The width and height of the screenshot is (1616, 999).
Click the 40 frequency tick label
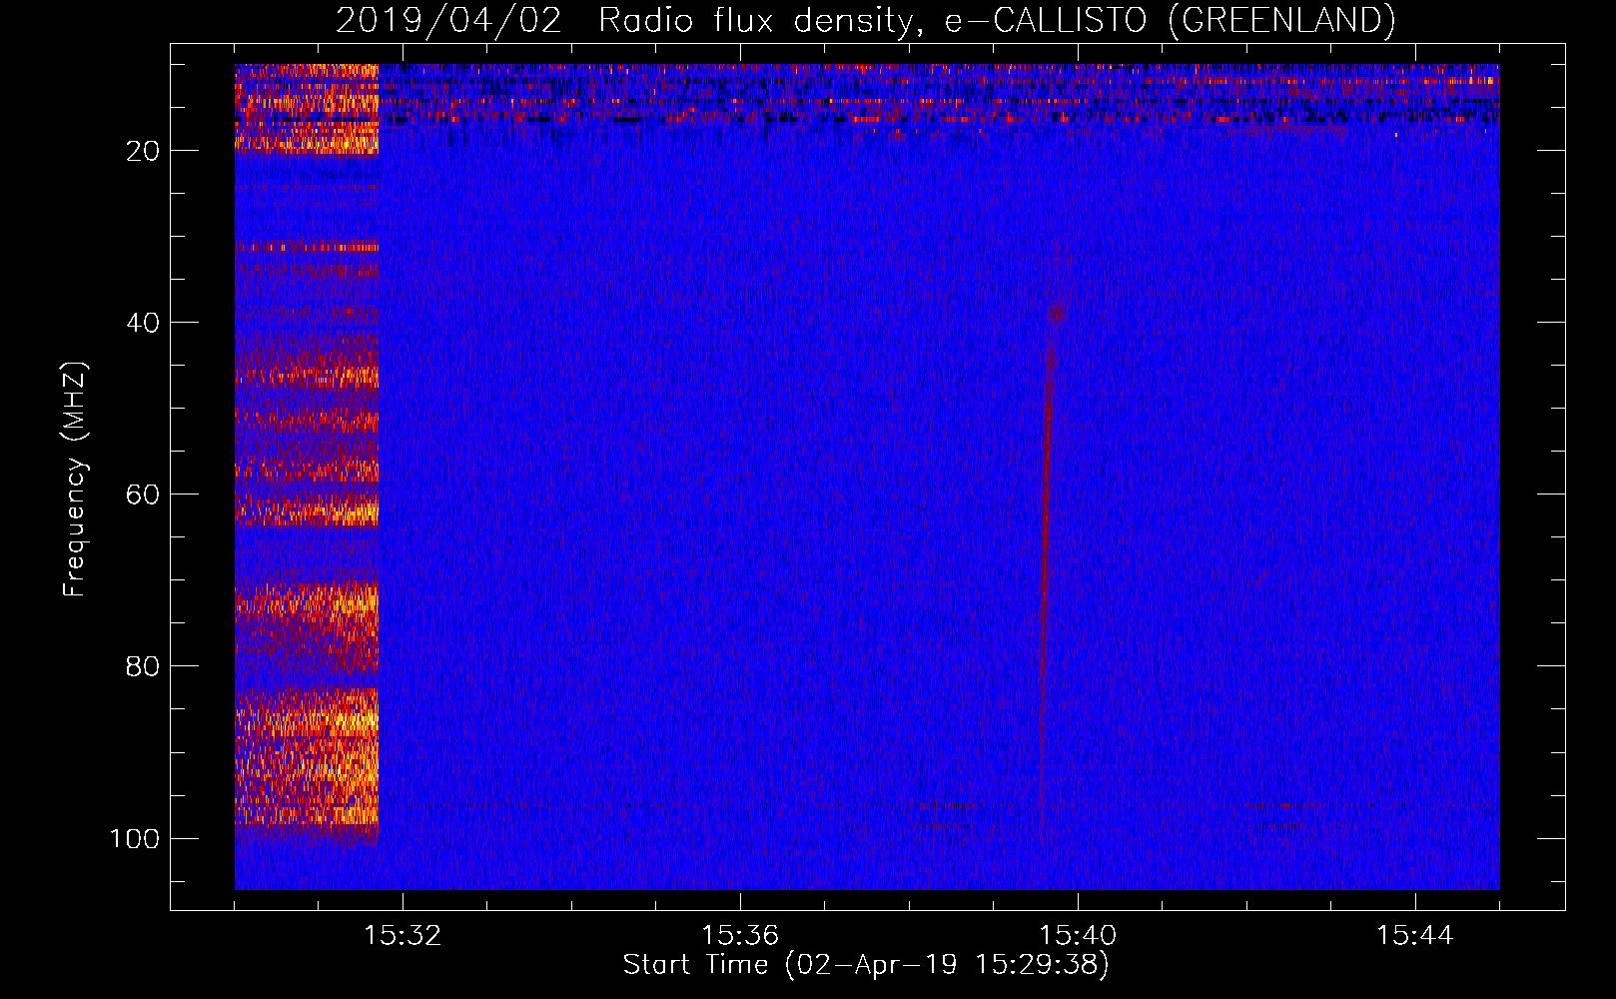(143, 323)
